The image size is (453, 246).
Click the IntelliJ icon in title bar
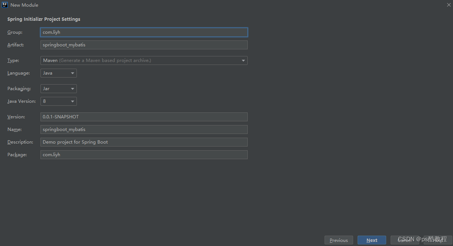(5, 5)
